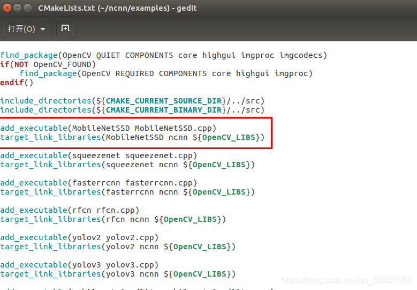Close the gedit window with the red button
The image size is (417, 290).
[7, 8]
